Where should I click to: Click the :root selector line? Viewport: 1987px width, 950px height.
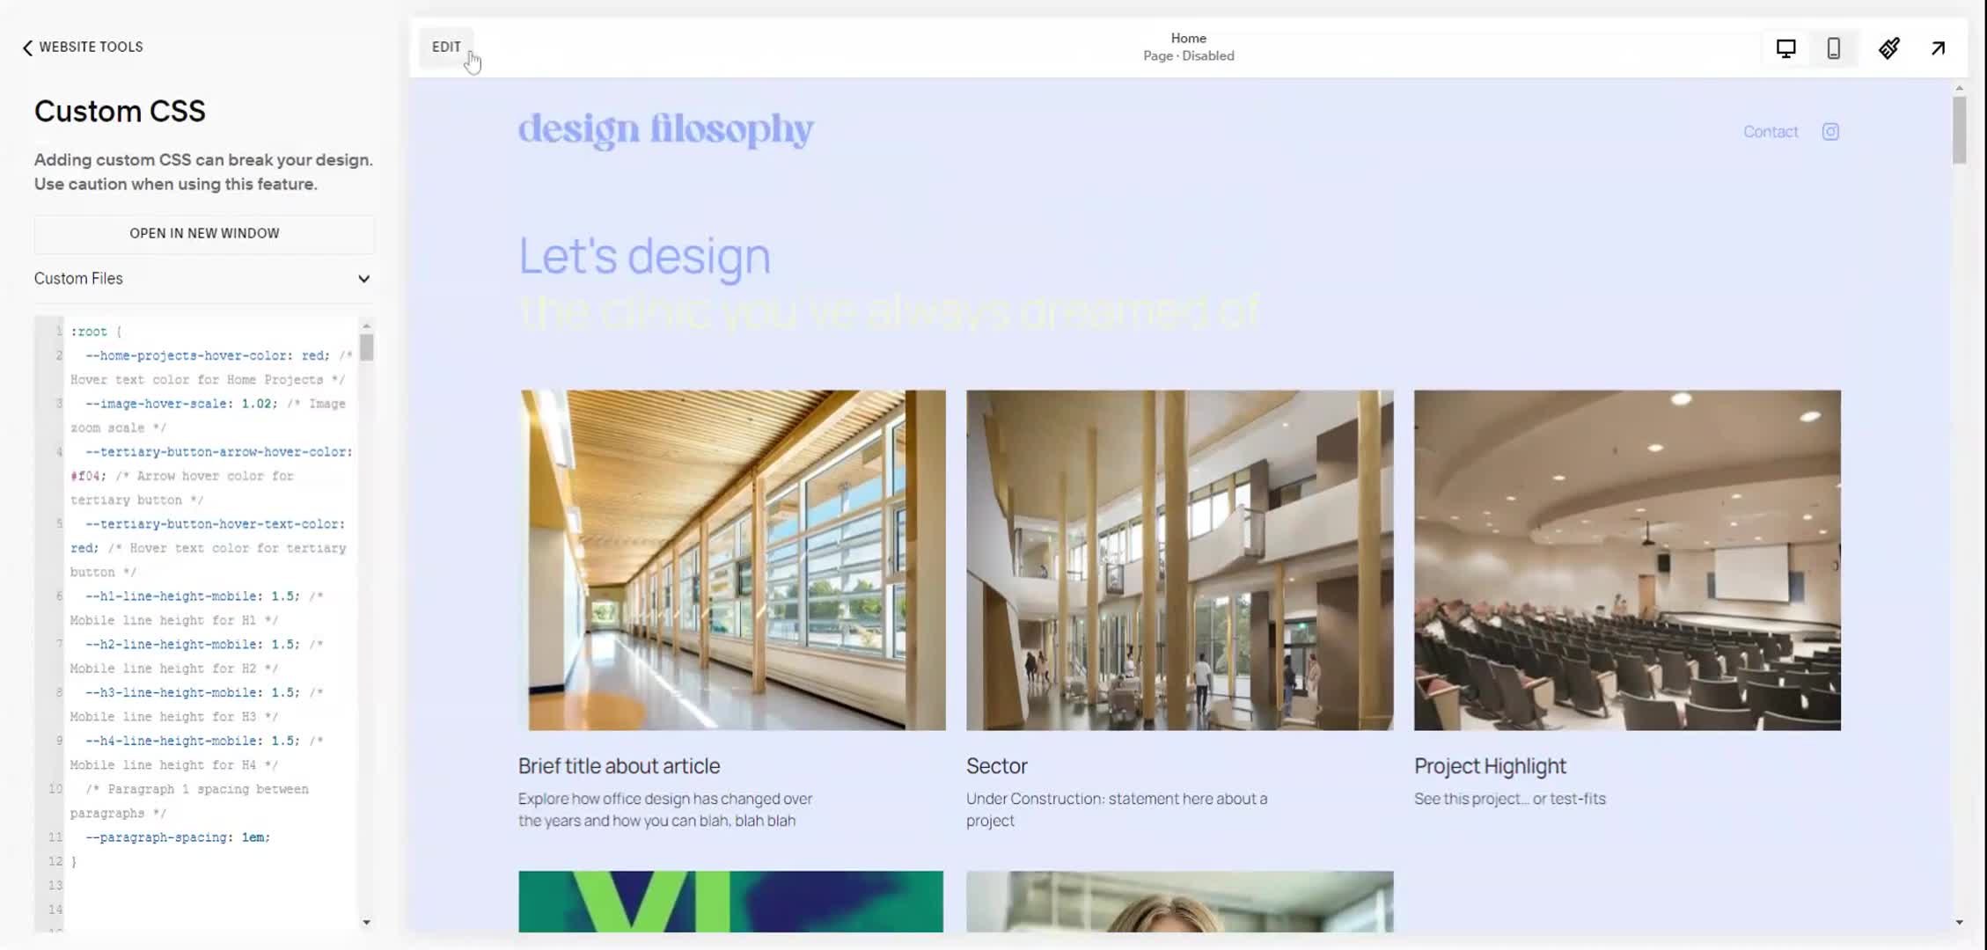96,332
